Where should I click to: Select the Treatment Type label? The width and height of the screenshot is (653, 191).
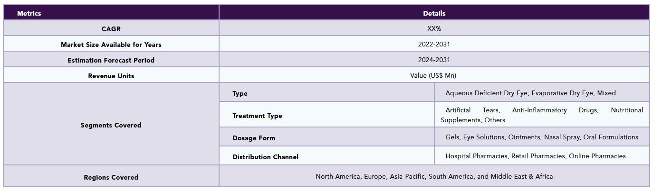[257, 116]
